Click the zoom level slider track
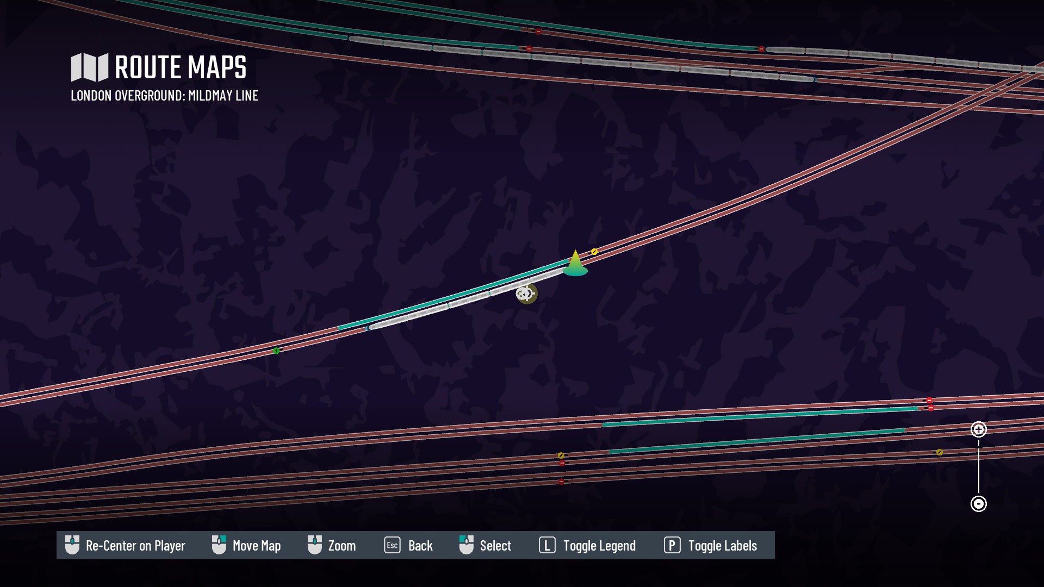The height and width of the screenshot is (587, 1044). (x=979, y=467)
